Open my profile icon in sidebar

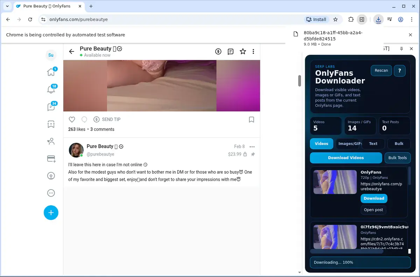coord(51,176)
